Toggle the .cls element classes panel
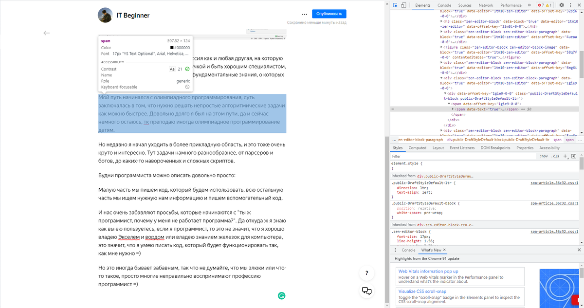 click(x=556, y=156)
